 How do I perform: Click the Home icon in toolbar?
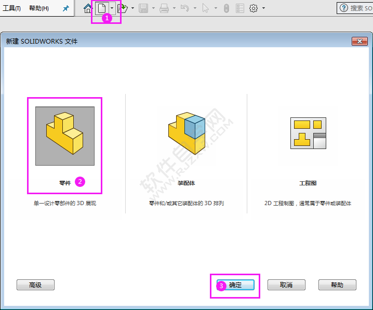pyautogui.click(x=88, y=8)
